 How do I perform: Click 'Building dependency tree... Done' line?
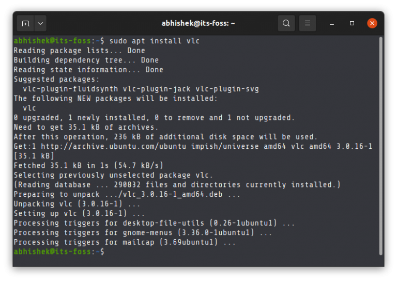tap(86, 60)
